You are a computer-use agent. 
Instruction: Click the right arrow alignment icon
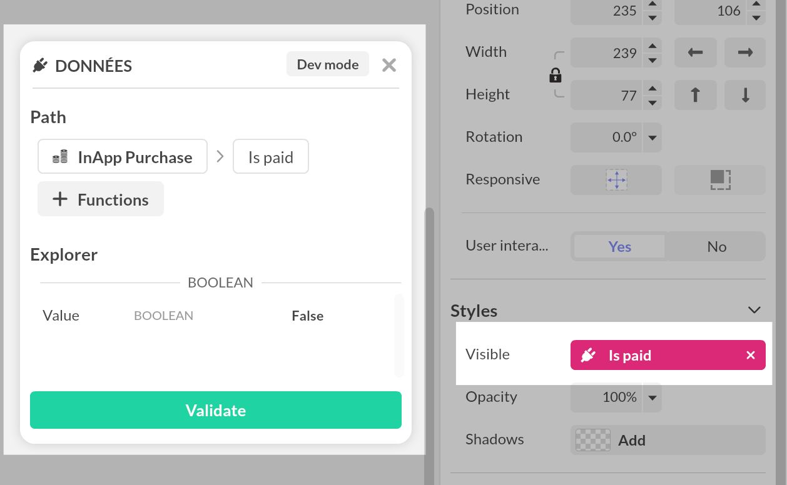tap(744, 53)
